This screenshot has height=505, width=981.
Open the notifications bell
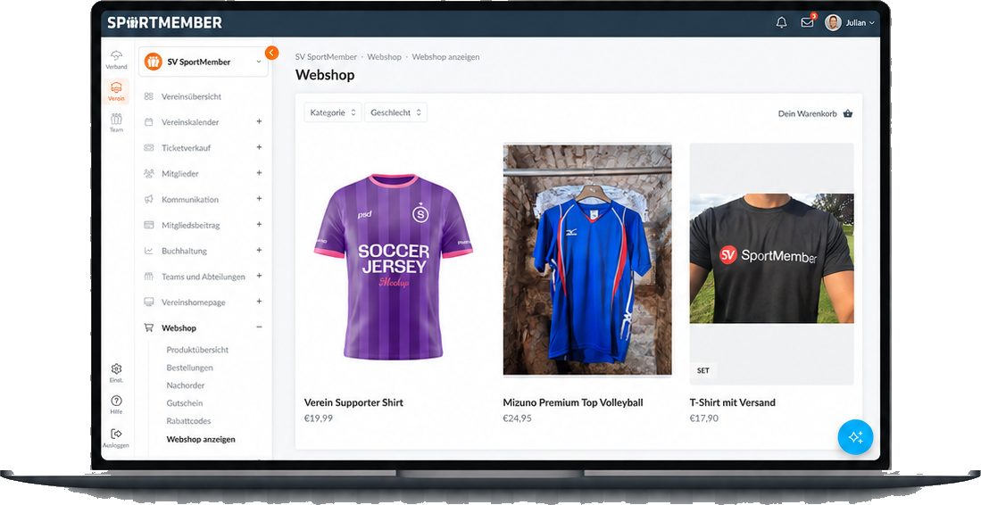click(781, 22)
